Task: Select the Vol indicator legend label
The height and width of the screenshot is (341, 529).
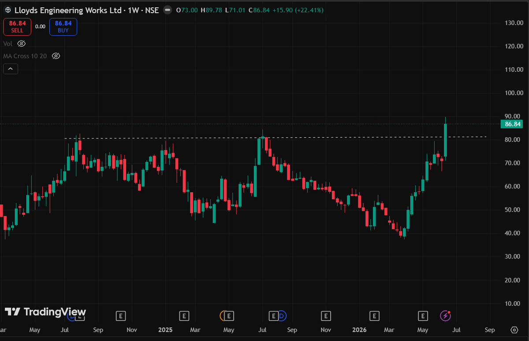Action: tap(7, 44)
